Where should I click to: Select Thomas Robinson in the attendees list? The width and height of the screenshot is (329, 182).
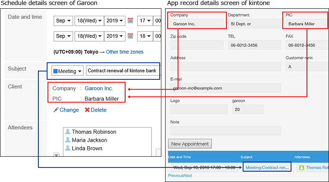coord(94,132)
